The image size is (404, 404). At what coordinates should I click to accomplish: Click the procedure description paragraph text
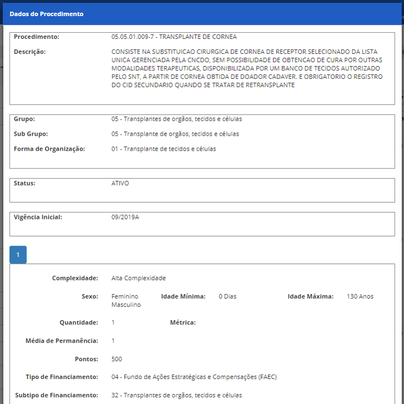(247, 68)
